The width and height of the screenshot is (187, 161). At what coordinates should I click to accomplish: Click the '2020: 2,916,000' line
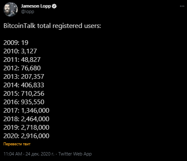click(26, 136)
